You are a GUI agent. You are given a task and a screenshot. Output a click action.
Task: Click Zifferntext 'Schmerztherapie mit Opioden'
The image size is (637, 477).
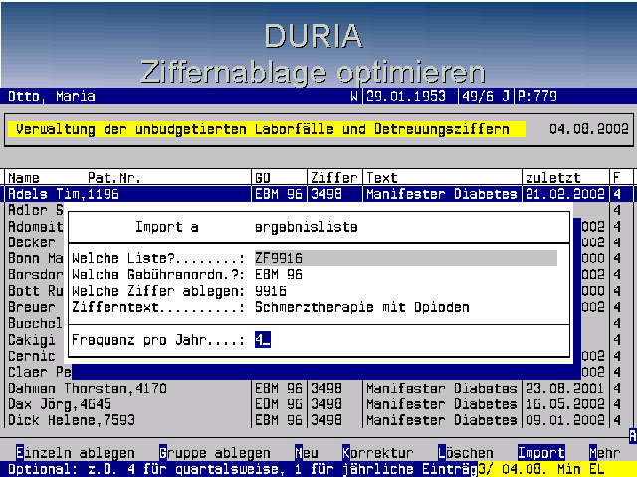(x=362, y=307)
